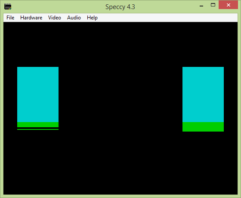The image size is (241, 198).
Task: Click the left cyan rectangle
Action: (x=38, y=94)
